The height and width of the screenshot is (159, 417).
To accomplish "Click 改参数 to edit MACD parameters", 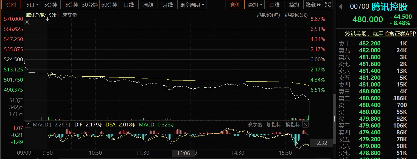I will tap(255, 125).
